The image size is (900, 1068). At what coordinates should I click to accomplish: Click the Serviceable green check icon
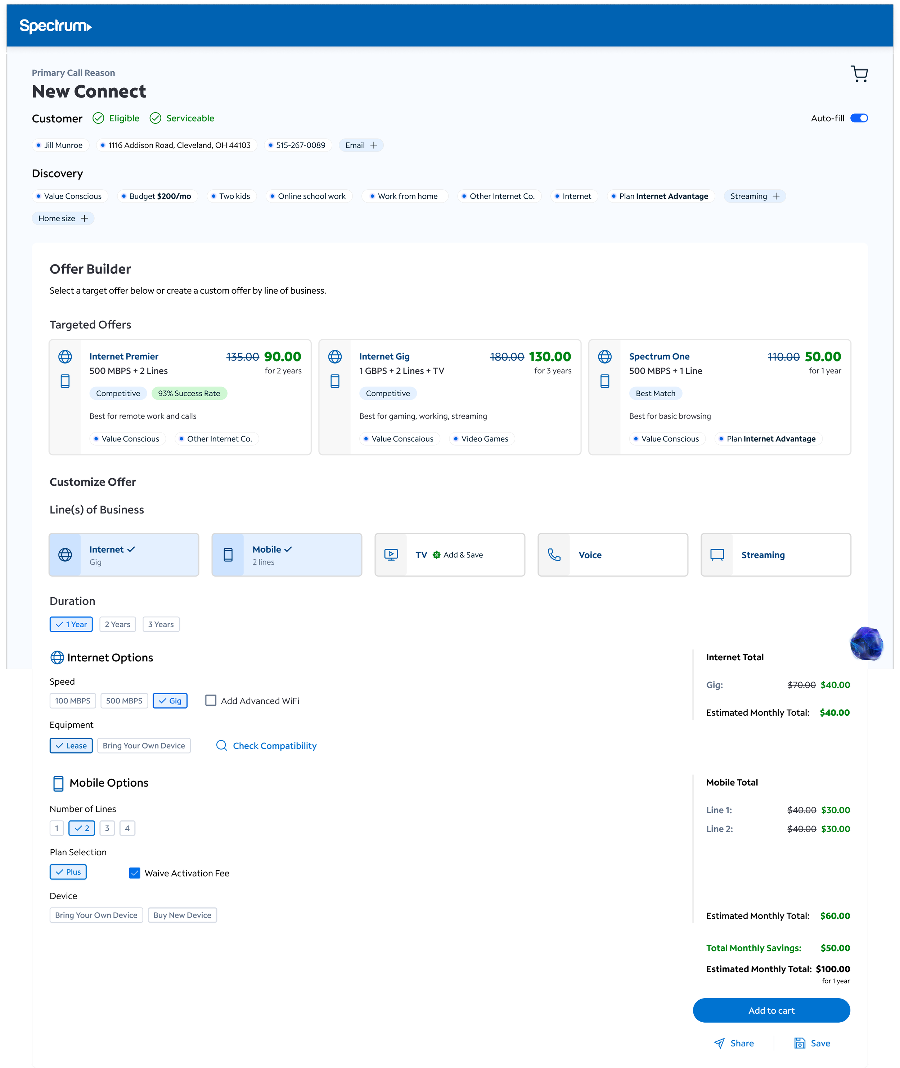click(156, 118)
